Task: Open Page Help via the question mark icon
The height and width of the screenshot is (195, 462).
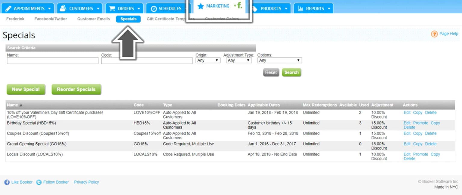Action: coord(434,34)
